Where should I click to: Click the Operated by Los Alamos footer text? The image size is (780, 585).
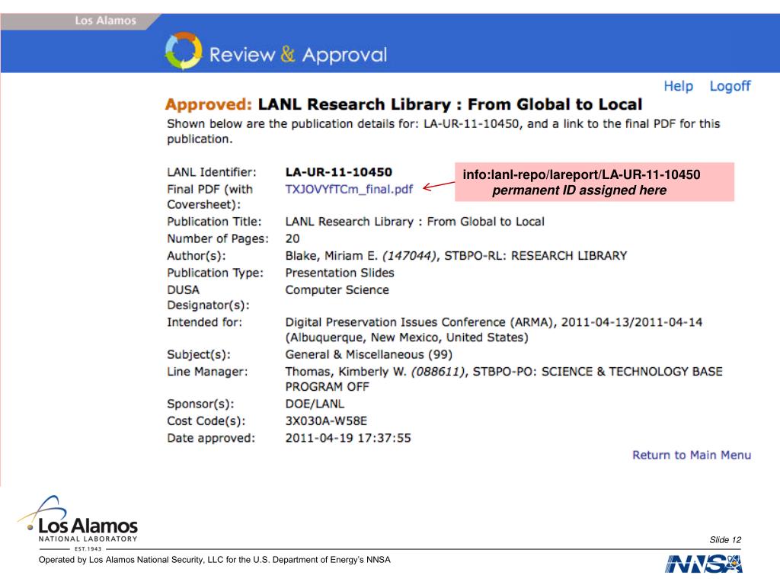click(214, 560)
